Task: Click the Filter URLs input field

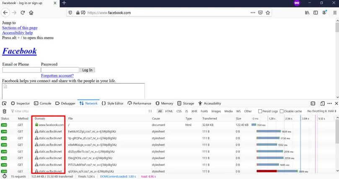Action: click(79, 111)
